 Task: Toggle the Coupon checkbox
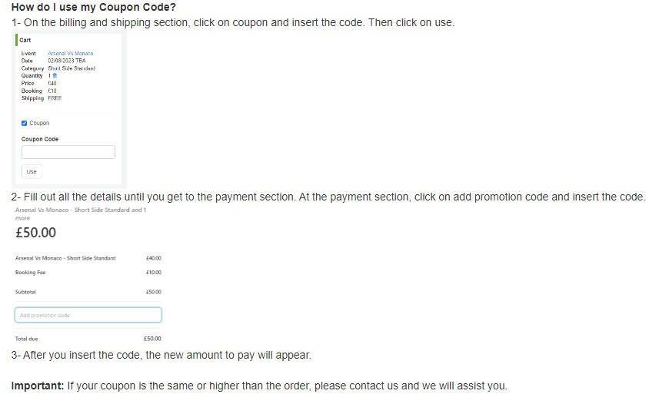pyautogui.click(x=24, y=123)
